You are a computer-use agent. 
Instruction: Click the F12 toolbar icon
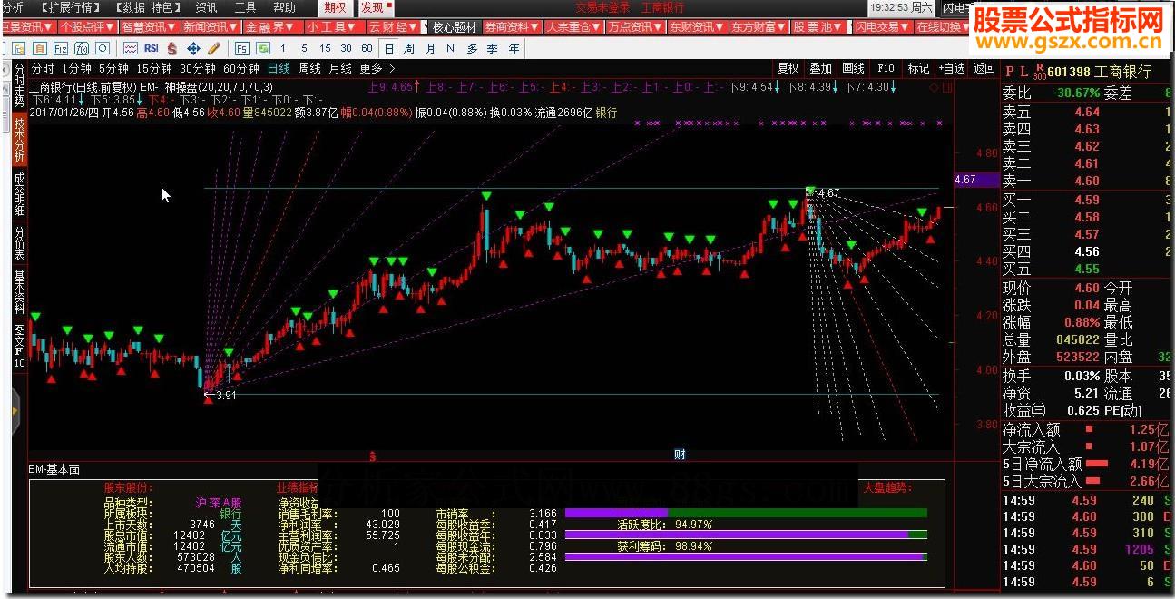(61, 48)
